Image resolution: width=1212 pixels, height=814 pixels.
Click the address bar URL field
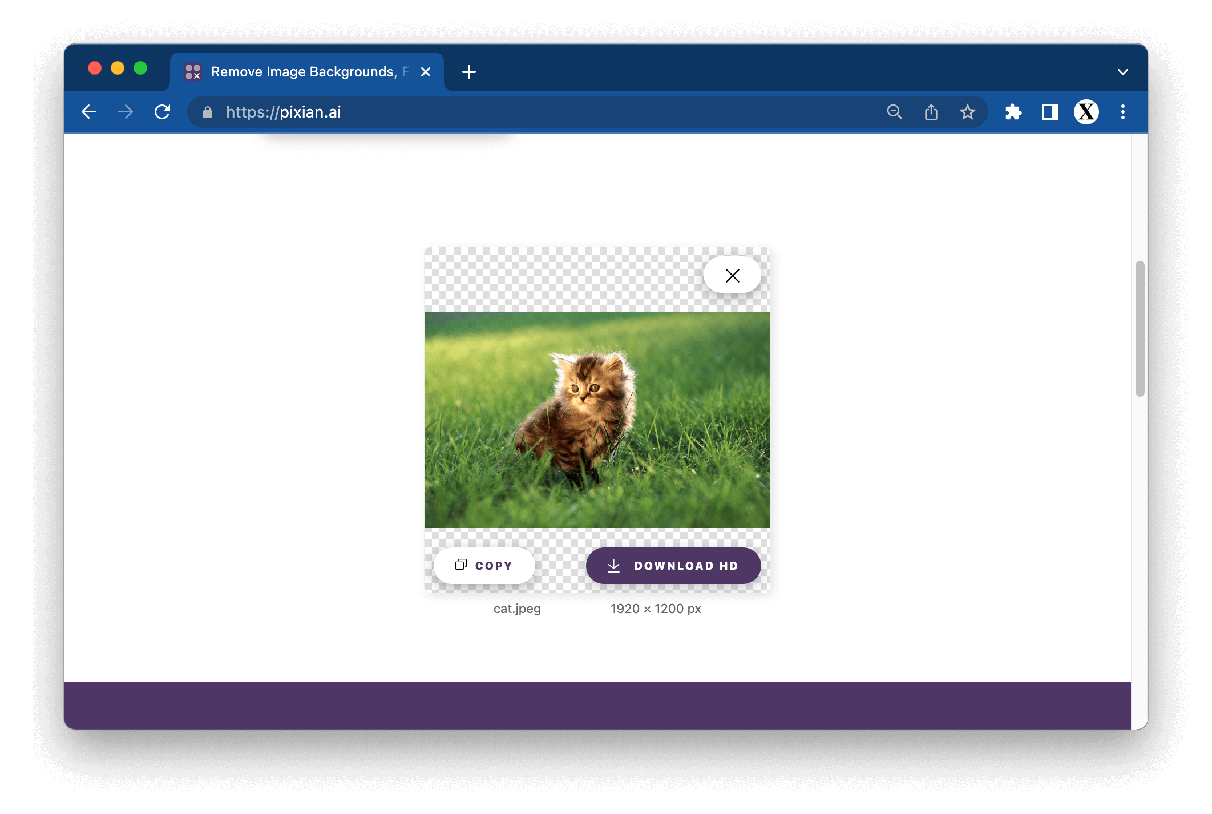(514, 112)
